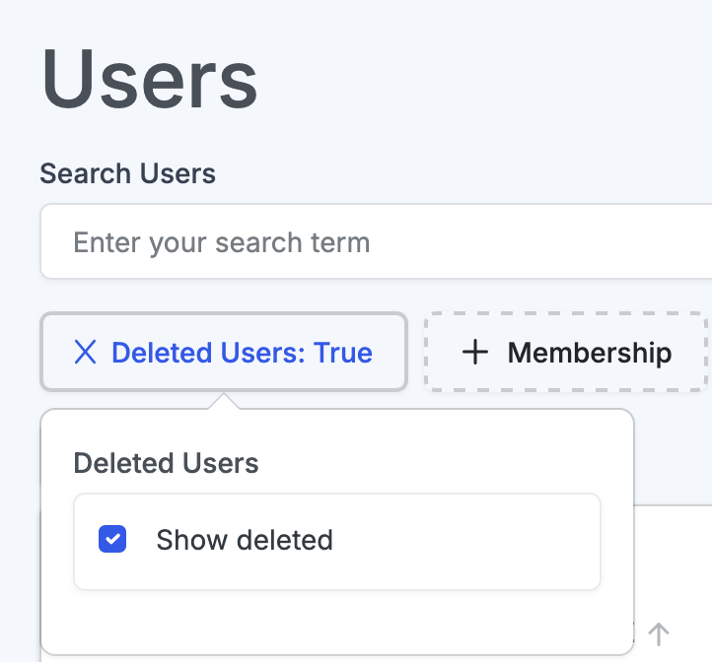Click the dashed border of Membership filter
Viewport: 712px width, 662px height.
pos(566,315)
